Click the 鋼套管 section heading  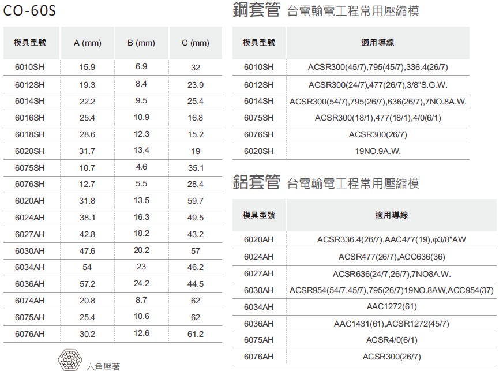click(257, 10)
